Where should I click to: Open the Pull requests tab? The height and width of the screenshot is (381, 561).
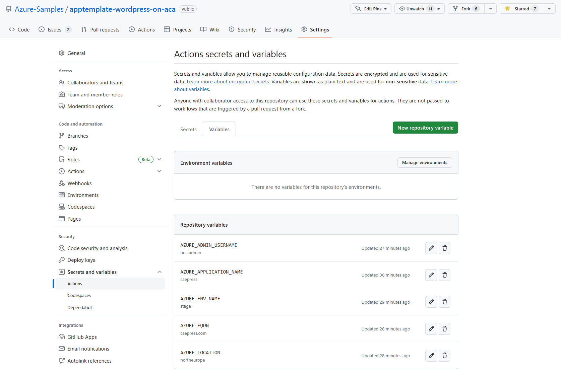tap(100, 29)
